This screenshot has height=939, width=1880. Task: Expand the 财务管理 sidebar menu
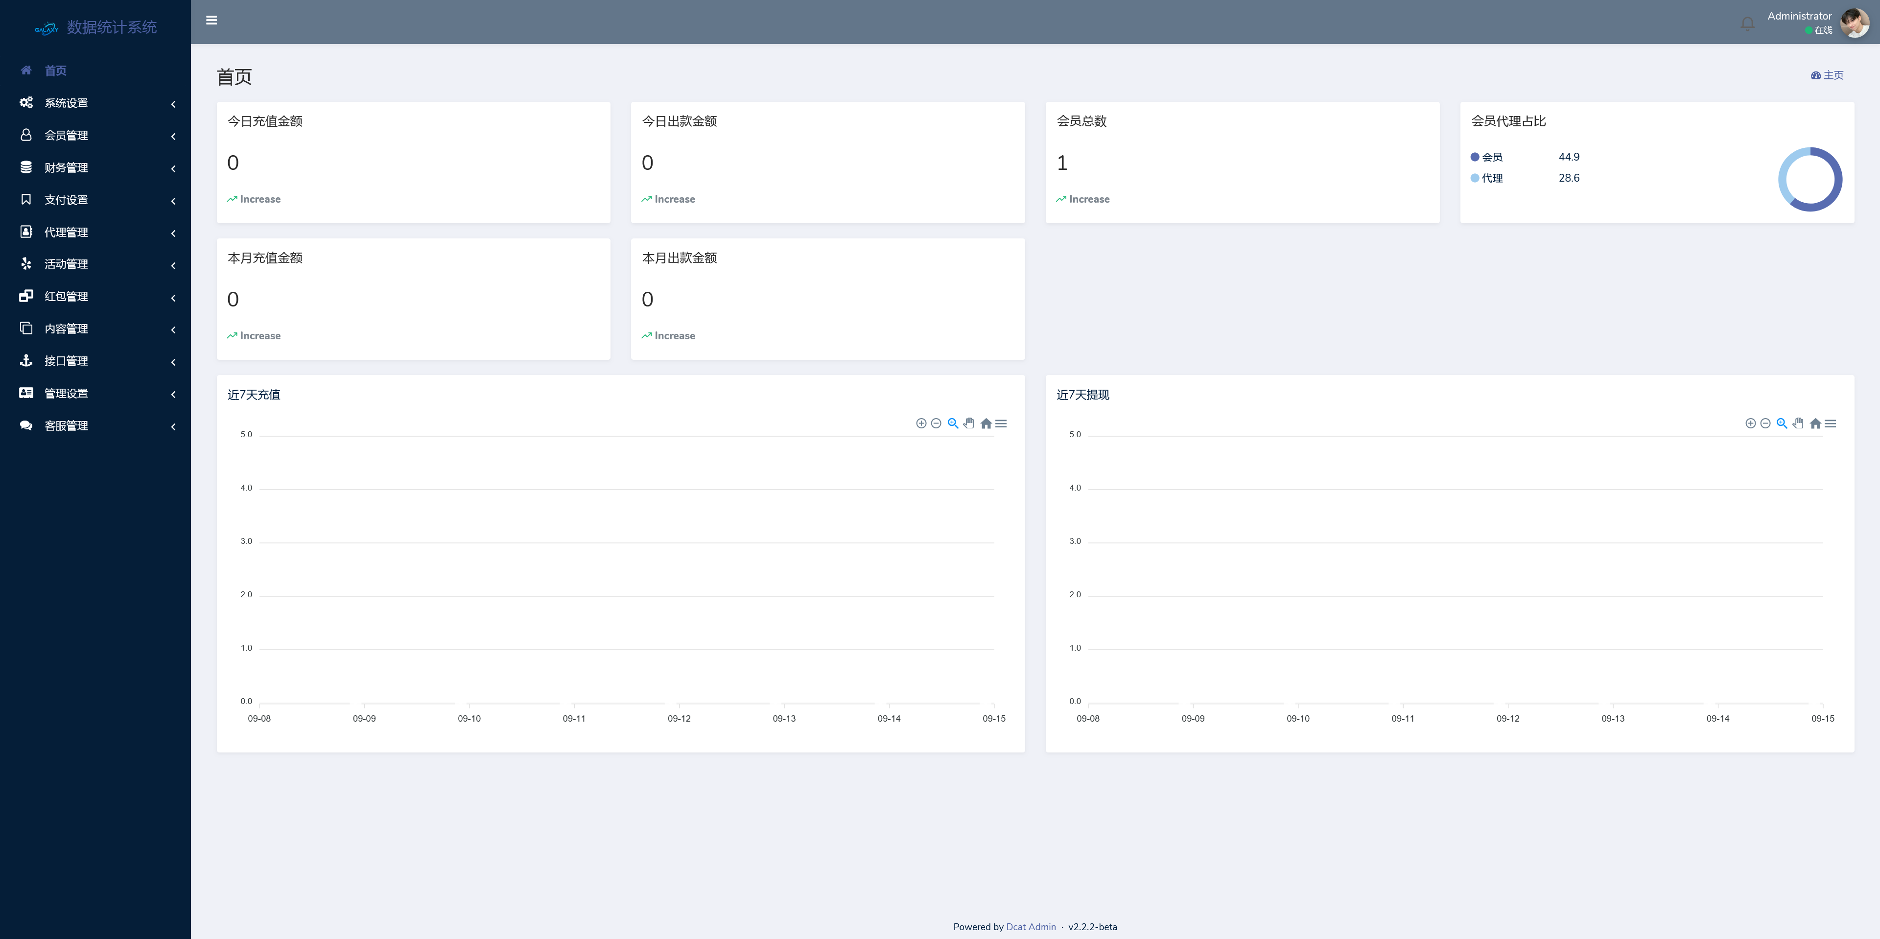point(66,168)
